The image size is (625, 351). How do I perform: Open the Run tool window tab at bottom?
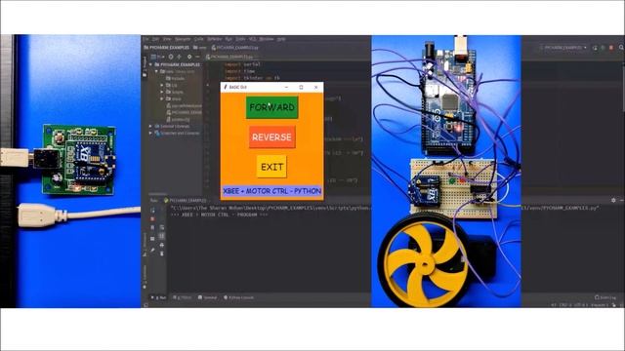coord(158,297)
